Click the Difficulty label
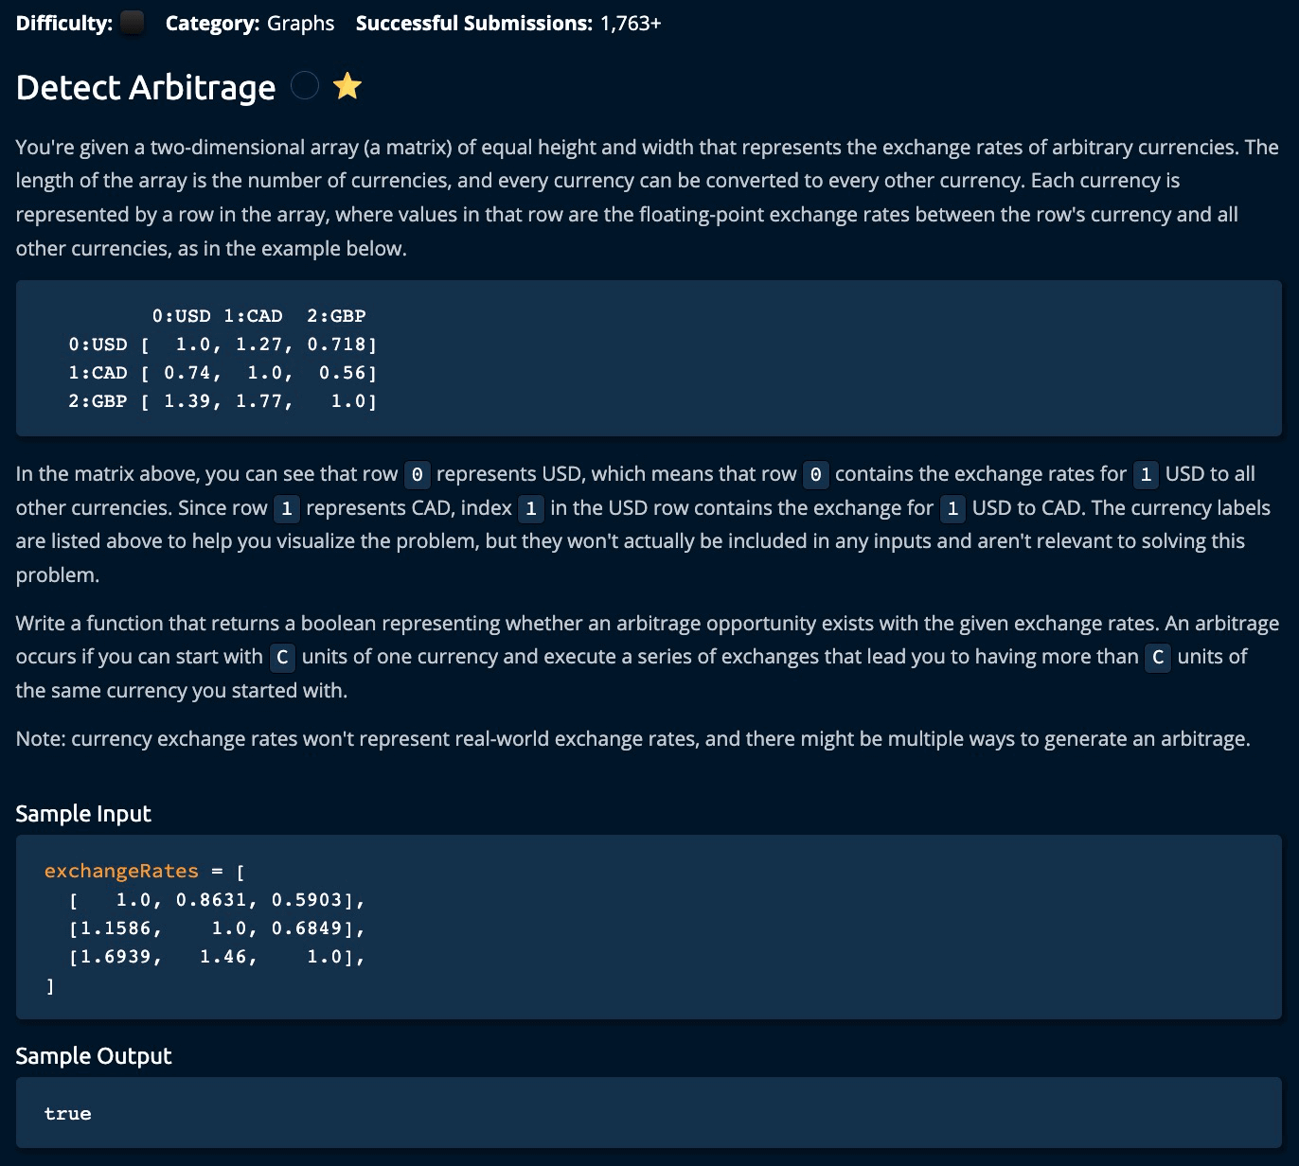This screenshot has height=1166, width=1299. [63, 23]
